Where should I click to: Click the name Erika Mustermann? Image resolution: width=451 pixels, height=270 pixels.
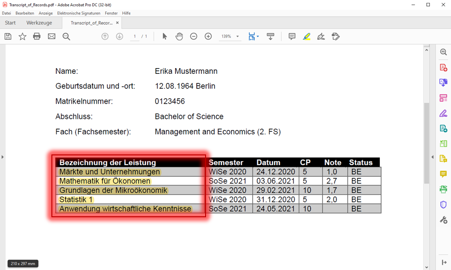(186, 71)
